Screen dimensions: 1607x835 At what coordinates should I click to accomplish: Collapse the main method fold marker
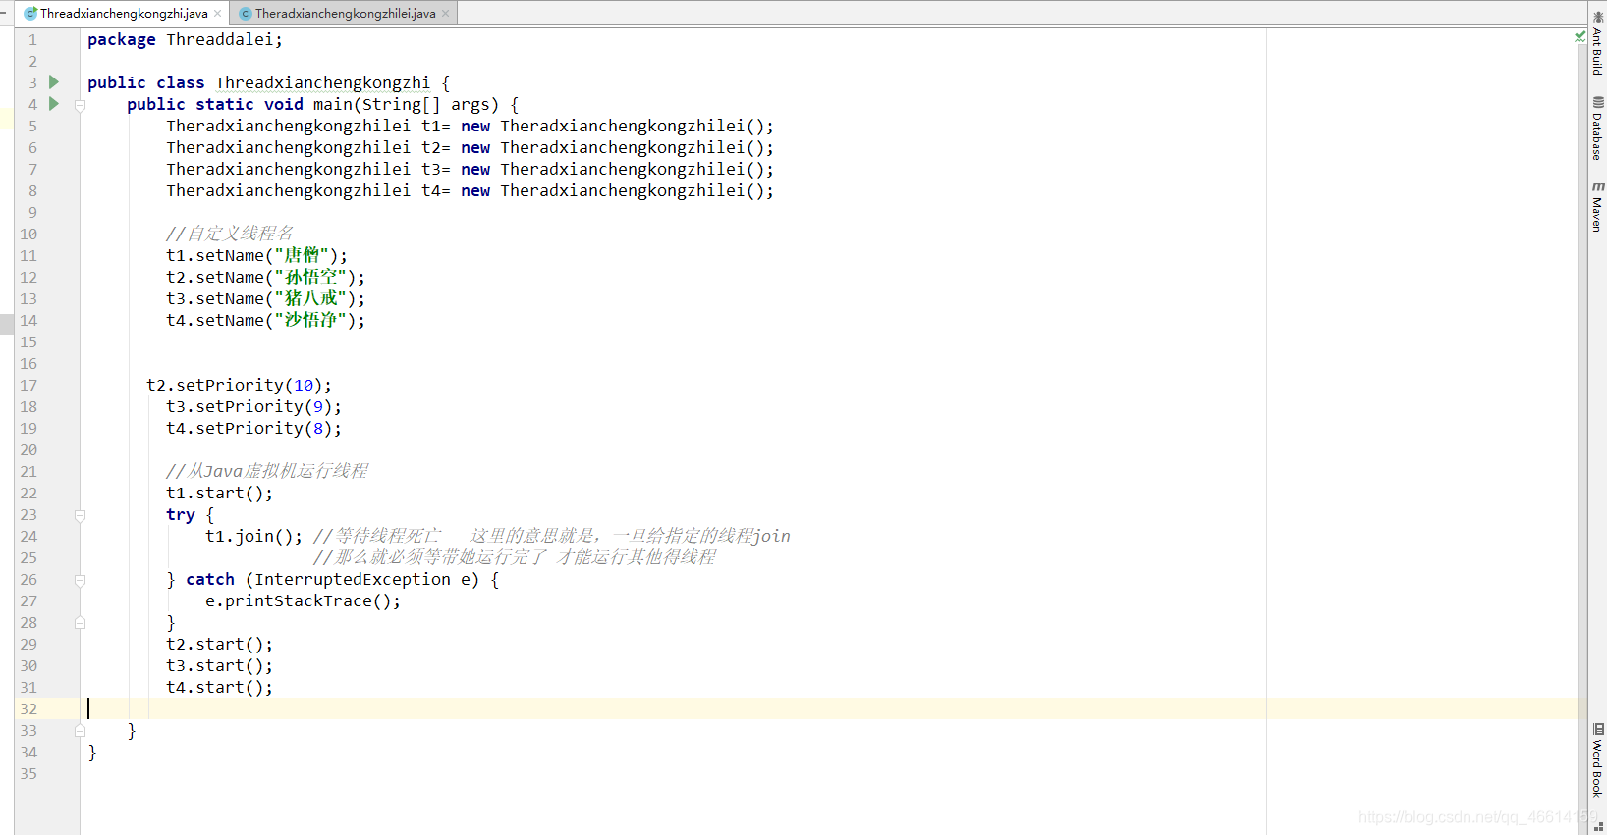[x=81, y=105]
